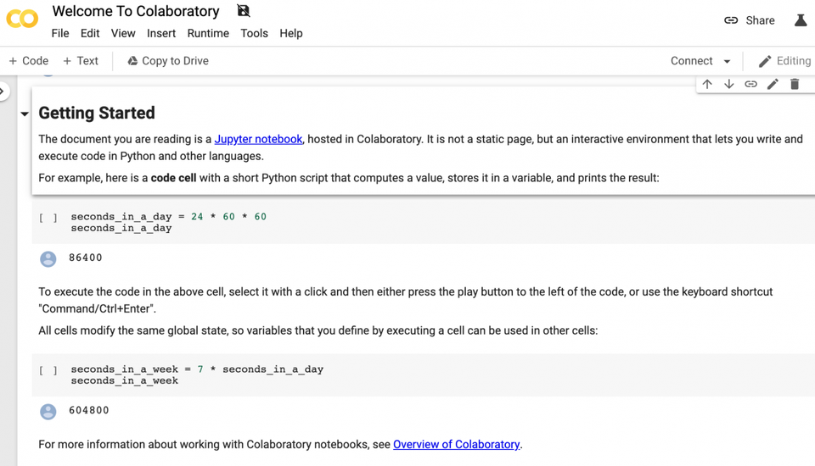Open the Help menu
The width and height of the screenshot is (815, 466).
point(291,33)
